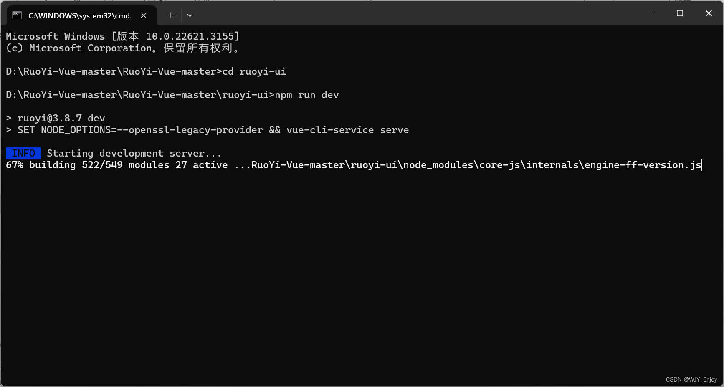Click the 'Starting development server...' message
The image size is (724, 387).
click(x=134, y=153)
